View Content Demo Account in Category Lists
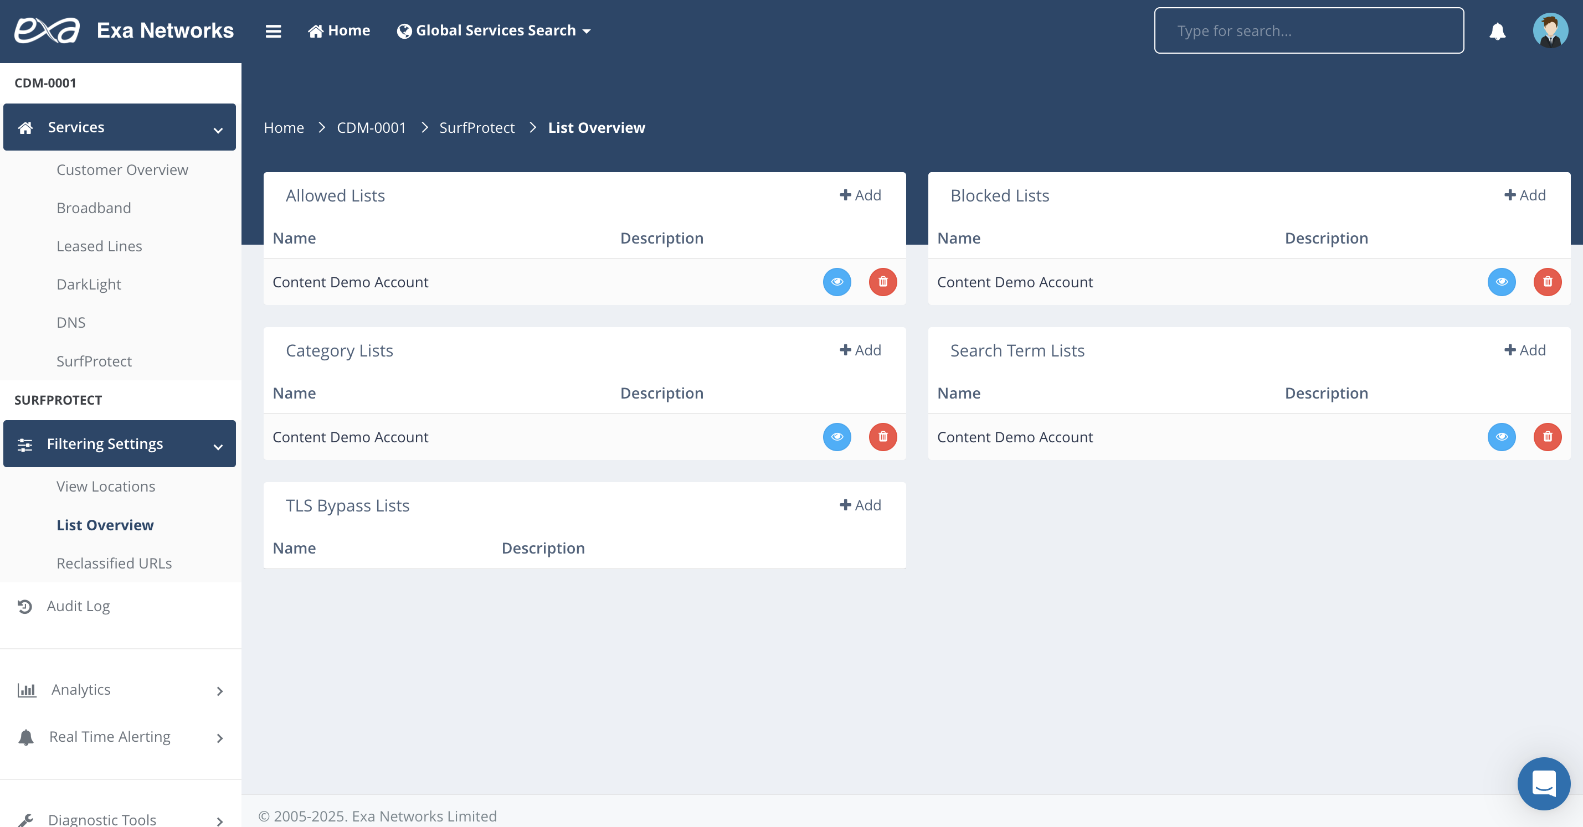1583x827 pixels. 836,437
